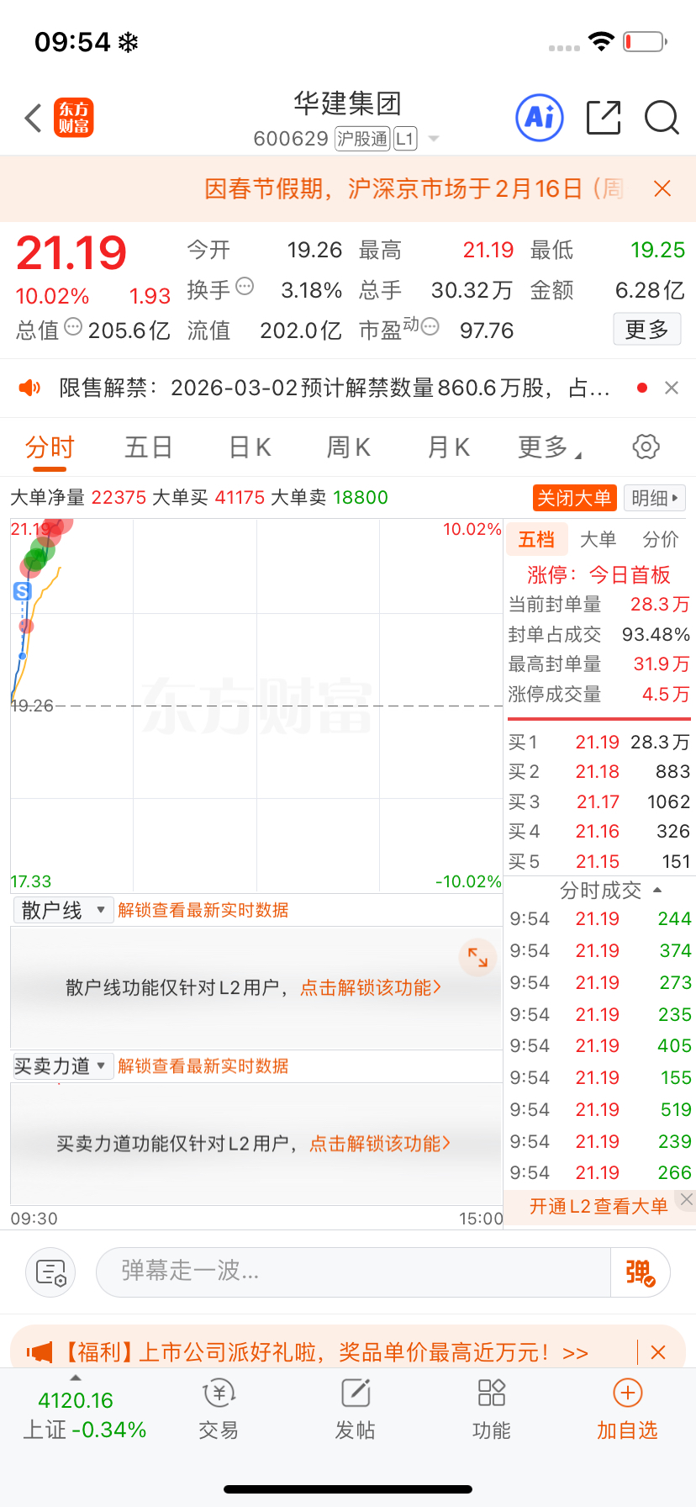This screenshot has height=1507, width=696.
Task: Select the 大单 tab
Action: point(598,539)
